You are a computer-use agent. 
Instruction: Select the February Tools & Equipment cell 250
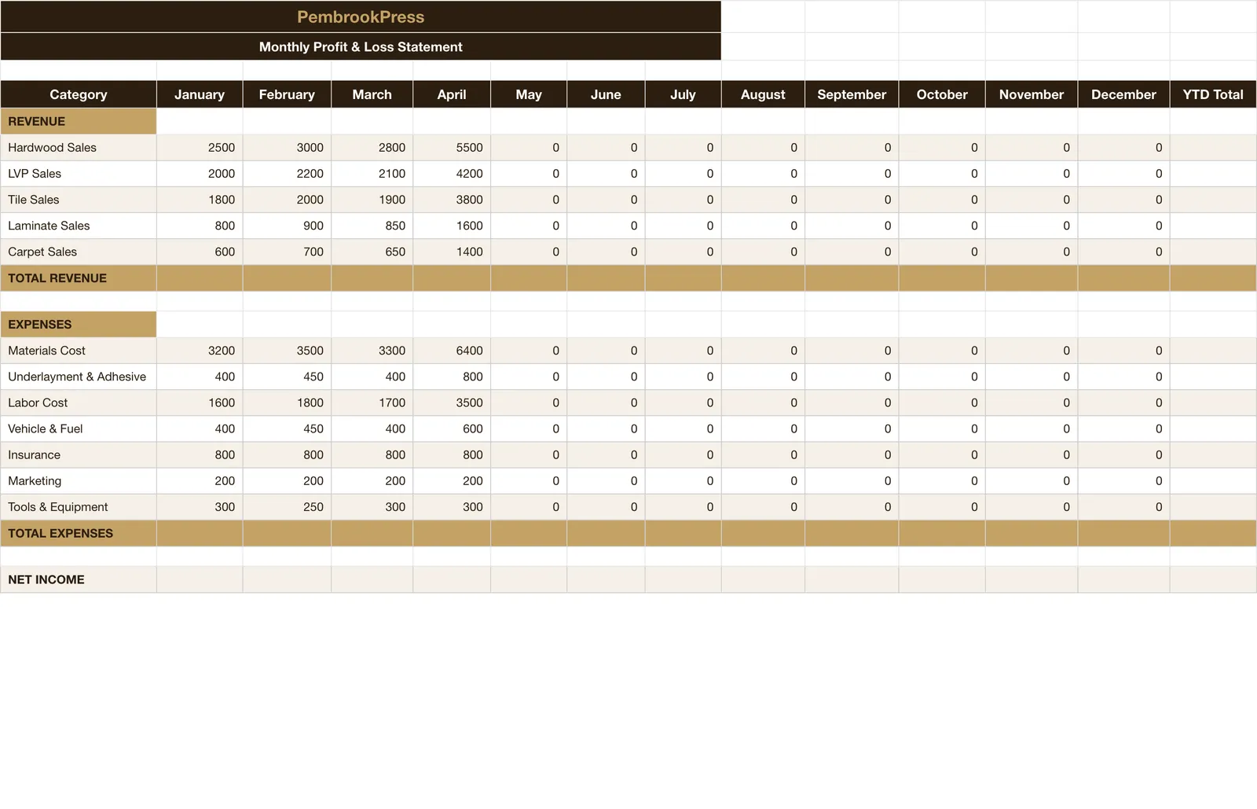[x=287, y=507]
